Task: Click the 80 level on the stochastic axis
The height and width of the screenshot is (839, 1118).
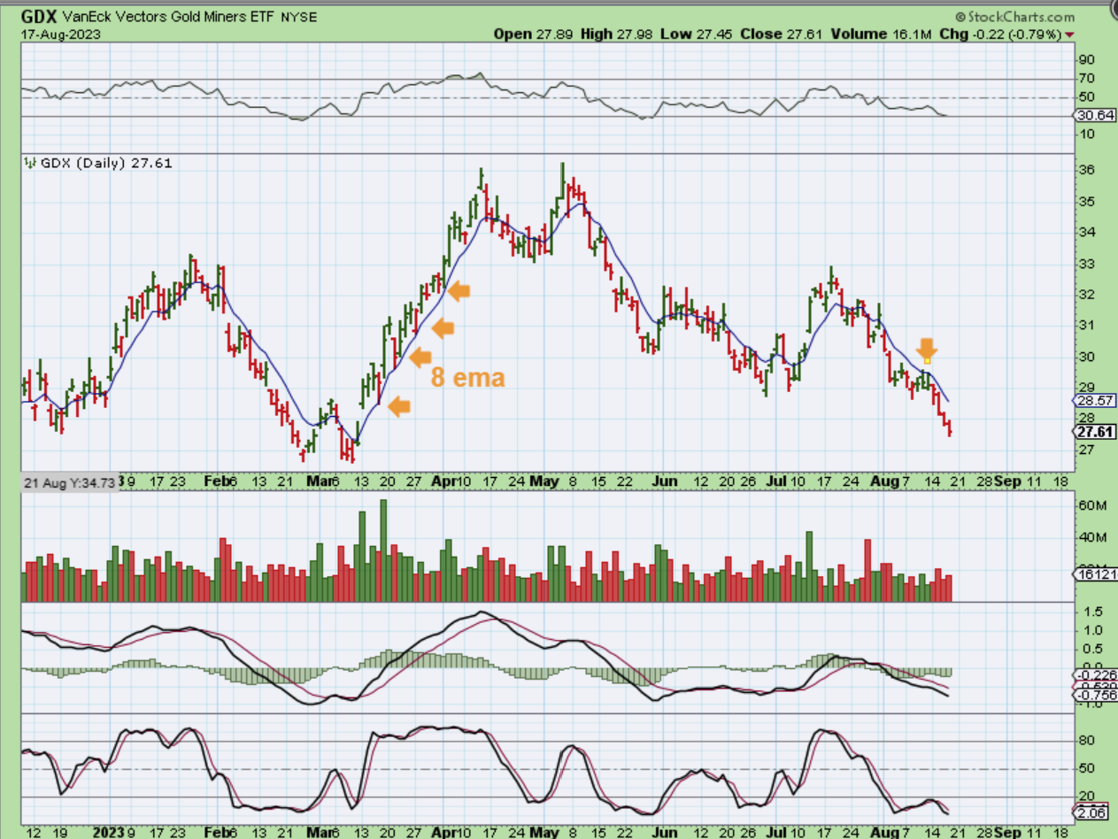Action: (x=1085, y=741)
